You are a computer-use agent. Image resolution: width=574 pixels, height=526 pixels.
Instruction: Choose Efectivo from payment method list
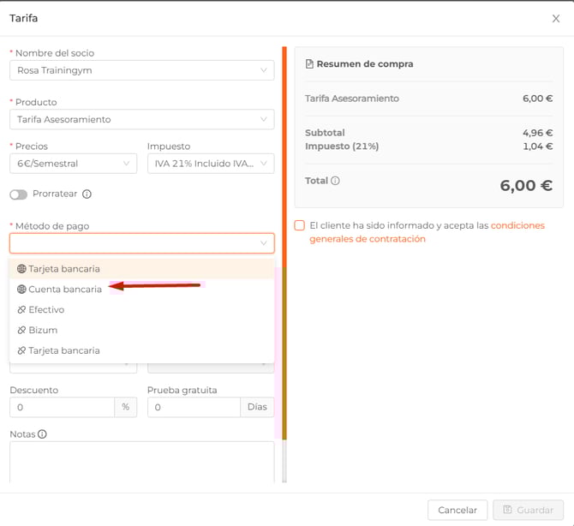pyautogui.click(x=46, y=310)
